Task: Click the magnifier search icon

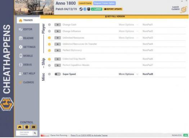Action: (x=35, y=133)
